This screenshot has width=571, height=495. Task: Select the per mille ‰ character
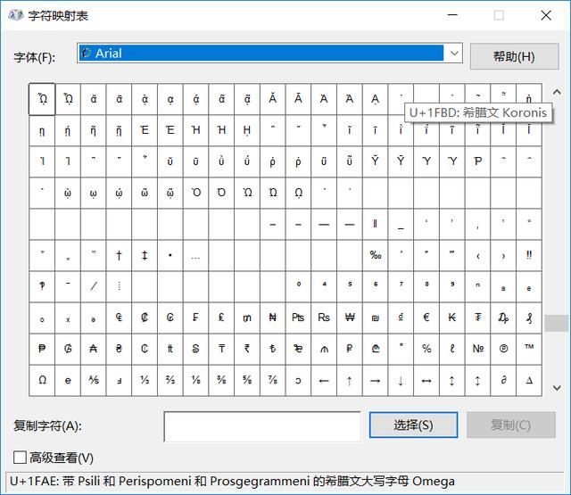click(376, 255)
